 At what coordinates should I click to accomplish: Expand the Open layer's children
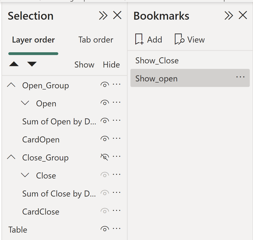[x=25, y=103]
